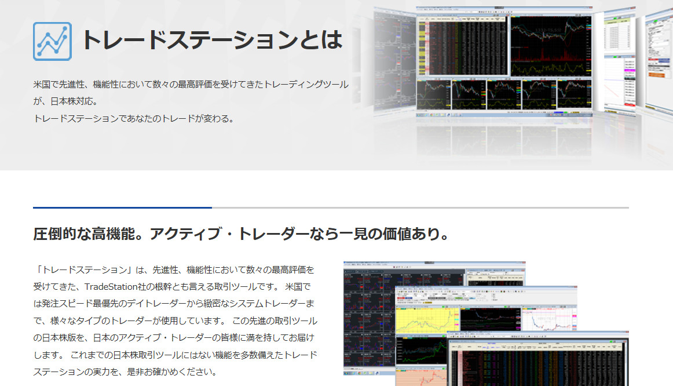Click the taskbar in the hero center screenshot
The width and height of the screenshot is (673, 386).
[504, 115]
